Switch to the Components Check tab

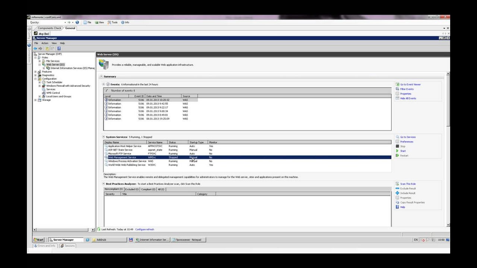tap(49, 28)
